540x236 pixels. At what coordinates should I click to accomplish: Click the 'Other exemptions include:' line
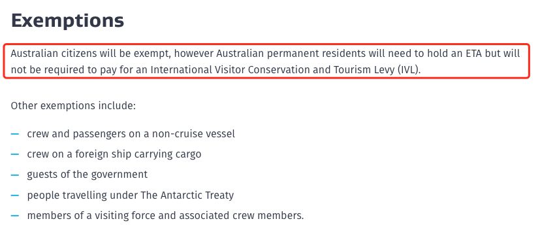point(73,105)
